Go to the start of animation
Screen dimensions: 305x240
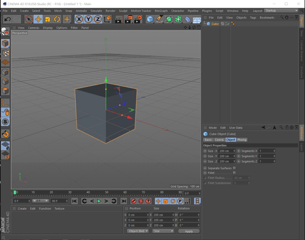click(74, 201)
